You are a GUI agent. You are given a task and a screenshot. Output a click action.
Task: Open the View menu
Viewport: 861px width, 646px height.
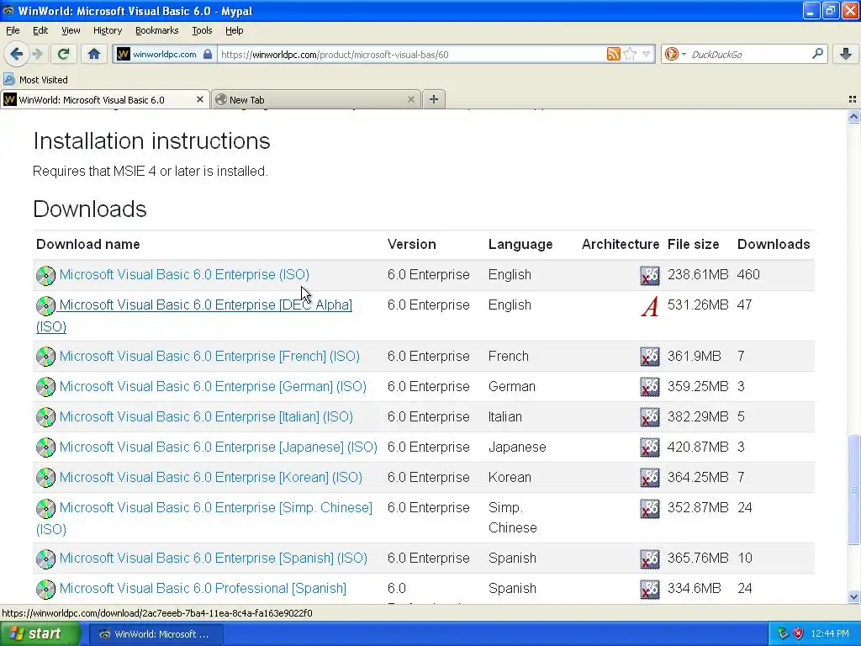coord(71,30)
